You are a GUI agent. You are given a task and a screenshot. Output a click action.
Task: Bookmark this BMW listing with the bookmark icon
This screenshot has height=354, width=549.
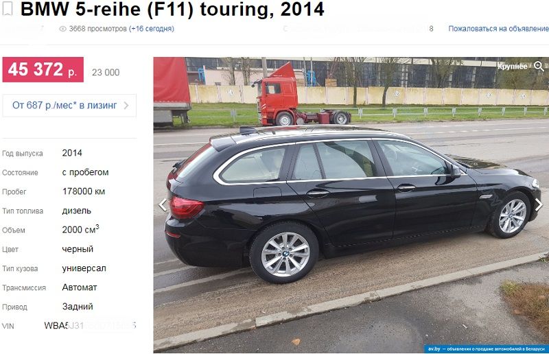point(8,8)
